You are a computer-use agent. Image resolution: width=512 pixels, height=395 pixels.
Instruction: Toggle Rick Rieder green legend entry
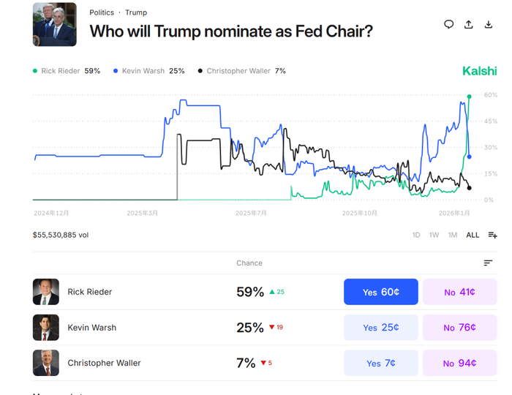point(66,71)
